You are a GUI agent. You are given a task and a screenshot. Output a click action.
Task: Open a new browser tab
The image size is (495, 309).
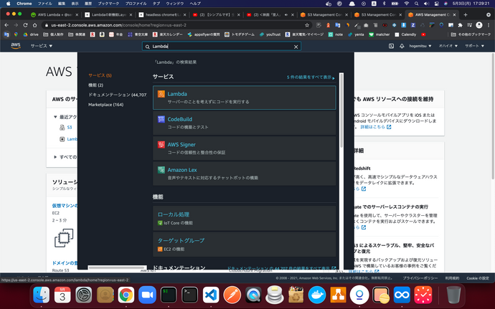(466, 15)
